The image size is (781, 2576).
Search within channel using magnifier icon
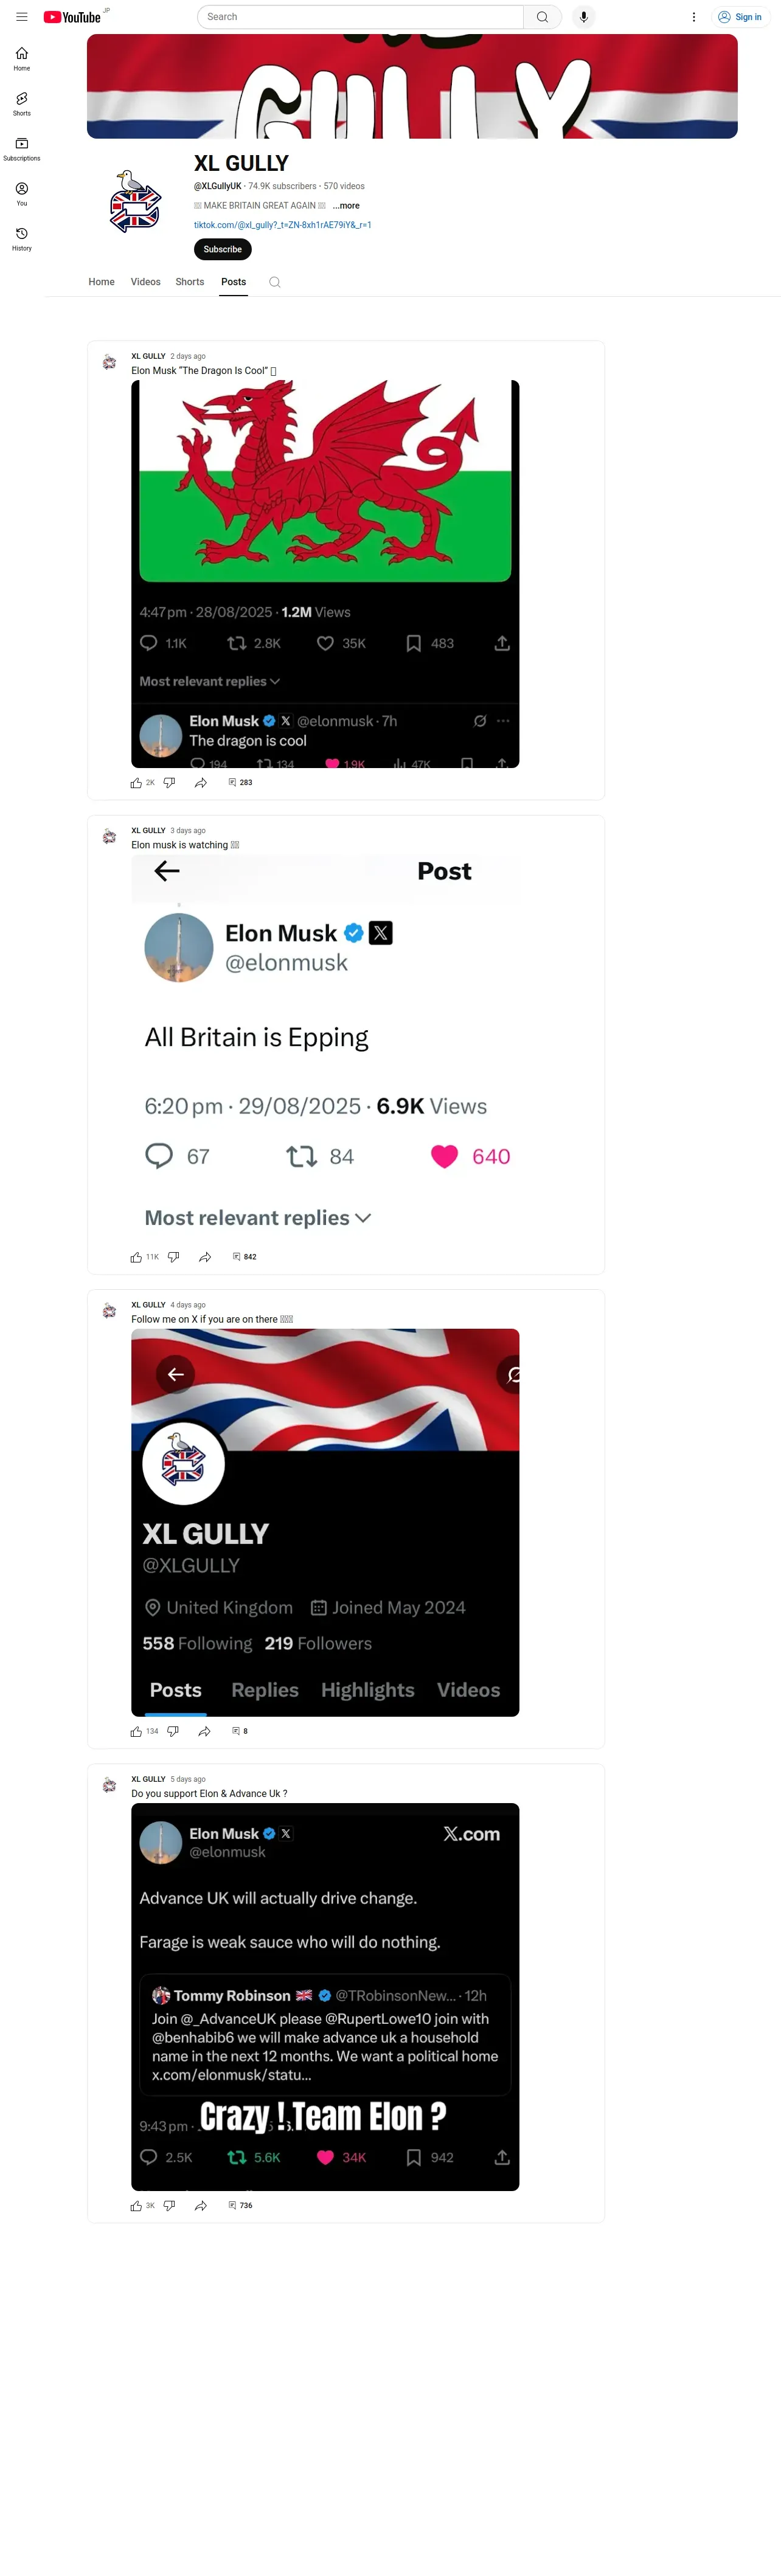point(275,282)
